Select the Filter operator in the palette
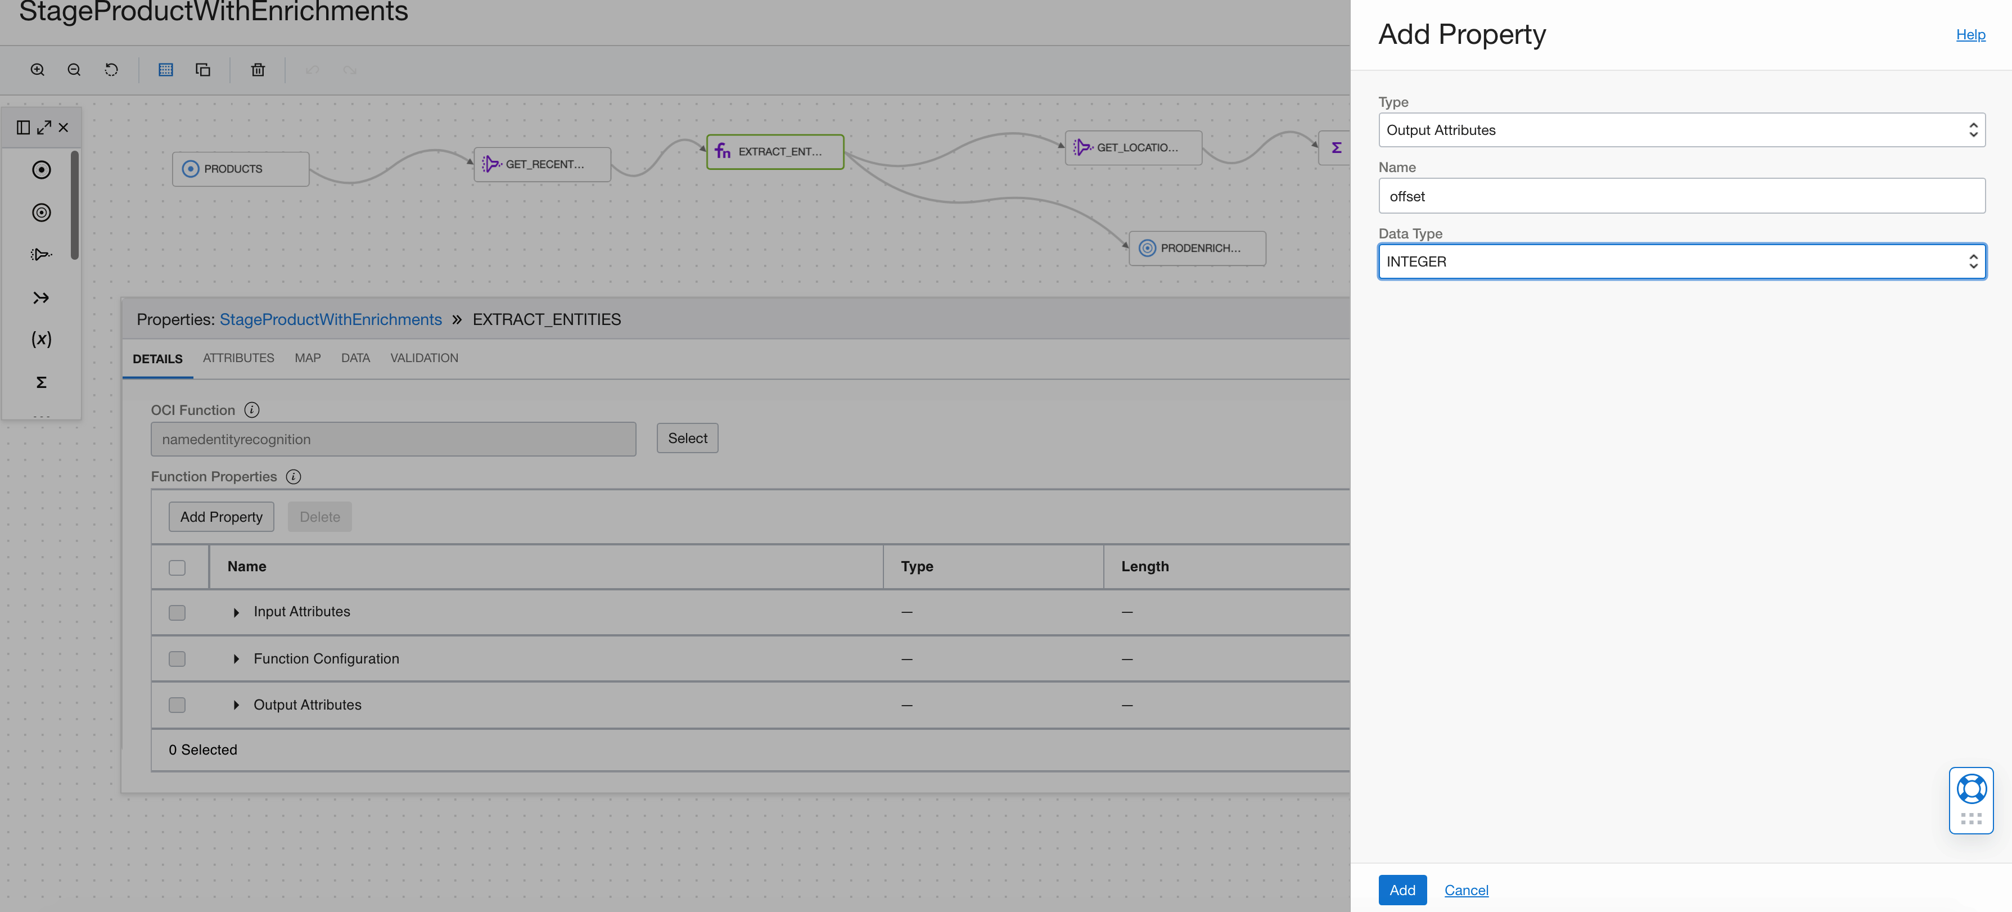Screen dimensions: 2012x912 pos(40,254)
